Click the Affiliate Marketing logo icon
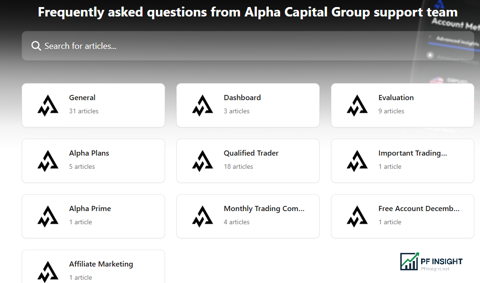 pyautogui.click(x=48, y=272)
